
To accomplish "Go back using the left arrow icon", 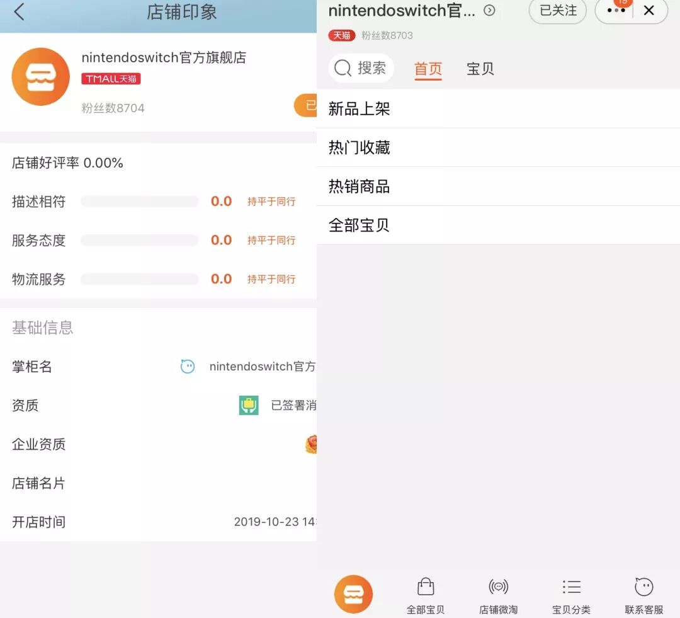I will click(19, 12).
